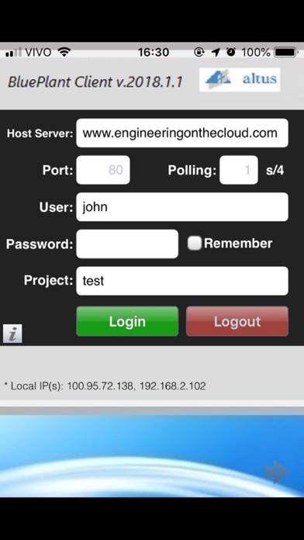
Task: Tap the info 'i' icon
Action: pos(12,334)
